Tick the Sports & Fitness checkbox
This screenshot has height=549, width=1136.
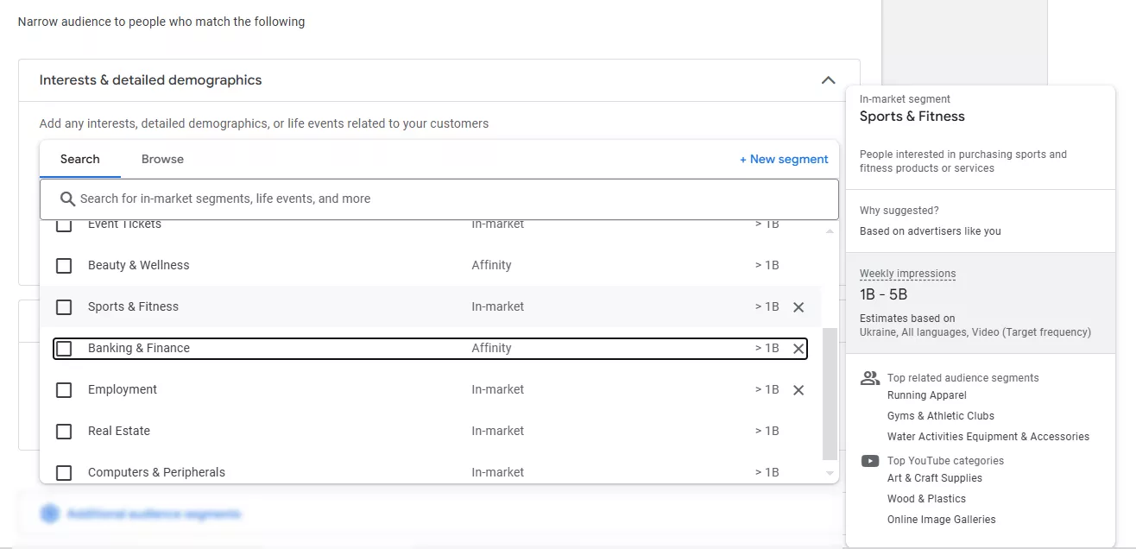pyautogui.click(x=64, y=307)
